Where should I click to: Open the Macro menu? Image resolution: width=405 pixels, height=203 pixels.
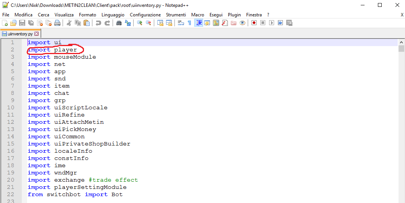pyautogui.click(x=198, y=15)
